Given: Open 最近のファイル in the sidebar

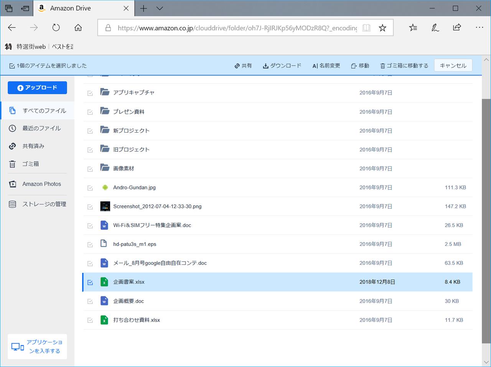Looking at the screenshot, I should pos(41,128).
